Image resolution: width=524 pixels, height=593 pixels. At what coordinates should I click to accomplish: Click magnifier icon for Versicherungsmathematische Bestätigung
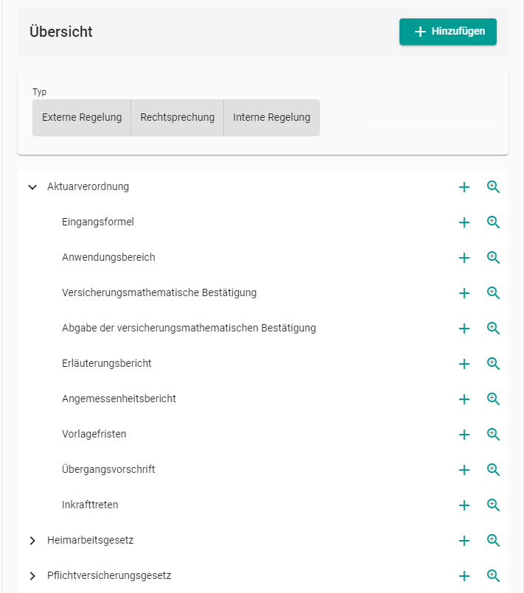click(493, 292)
